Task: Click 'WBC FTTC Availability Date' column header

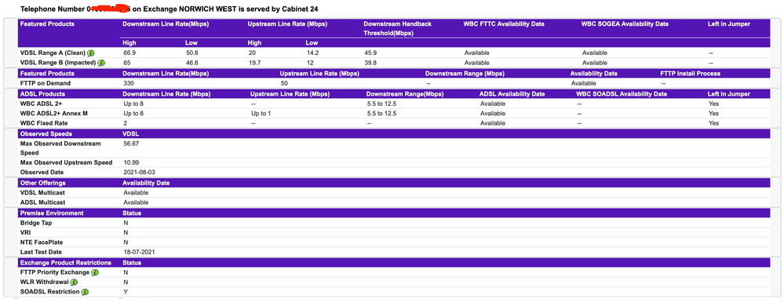Action: point(504,24)
